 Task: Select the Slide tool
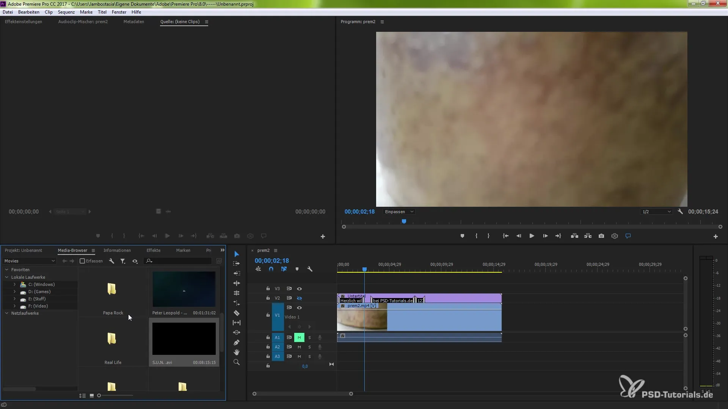[237, 333]
